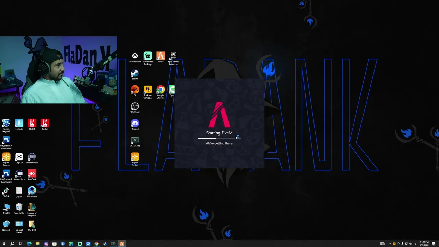Open the Discord desktop shortcut
Viewport: 439px width, 247px height.
point(135,125)
